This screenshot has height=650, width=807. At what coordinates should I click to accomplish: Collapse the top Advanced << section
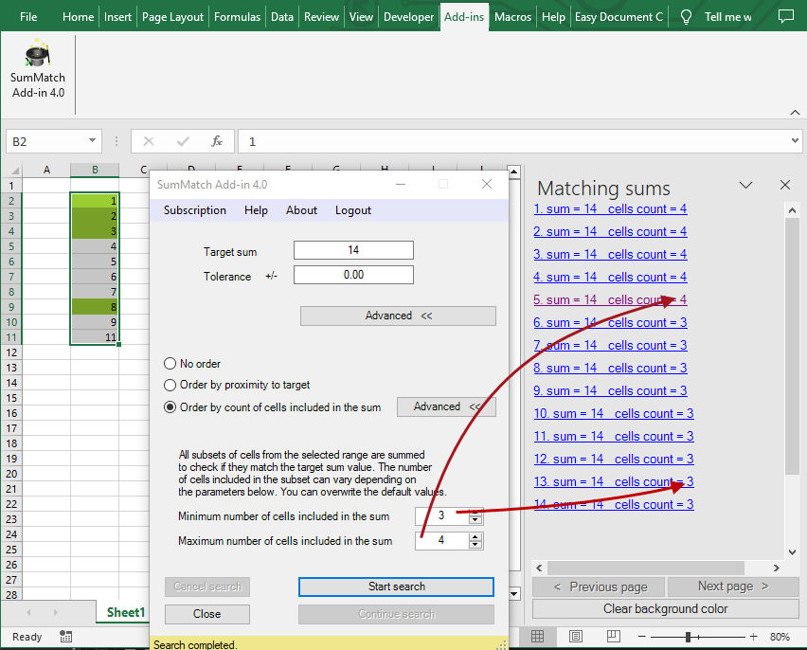pyautogui.click(x=398, y=316)
